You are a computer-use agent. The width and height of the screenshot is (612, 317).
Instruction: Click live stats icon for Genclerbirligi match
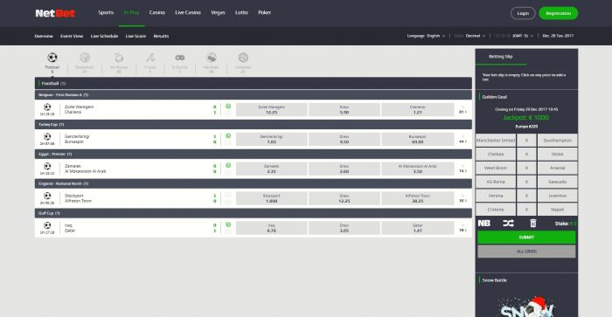click(x=228, y=135)
